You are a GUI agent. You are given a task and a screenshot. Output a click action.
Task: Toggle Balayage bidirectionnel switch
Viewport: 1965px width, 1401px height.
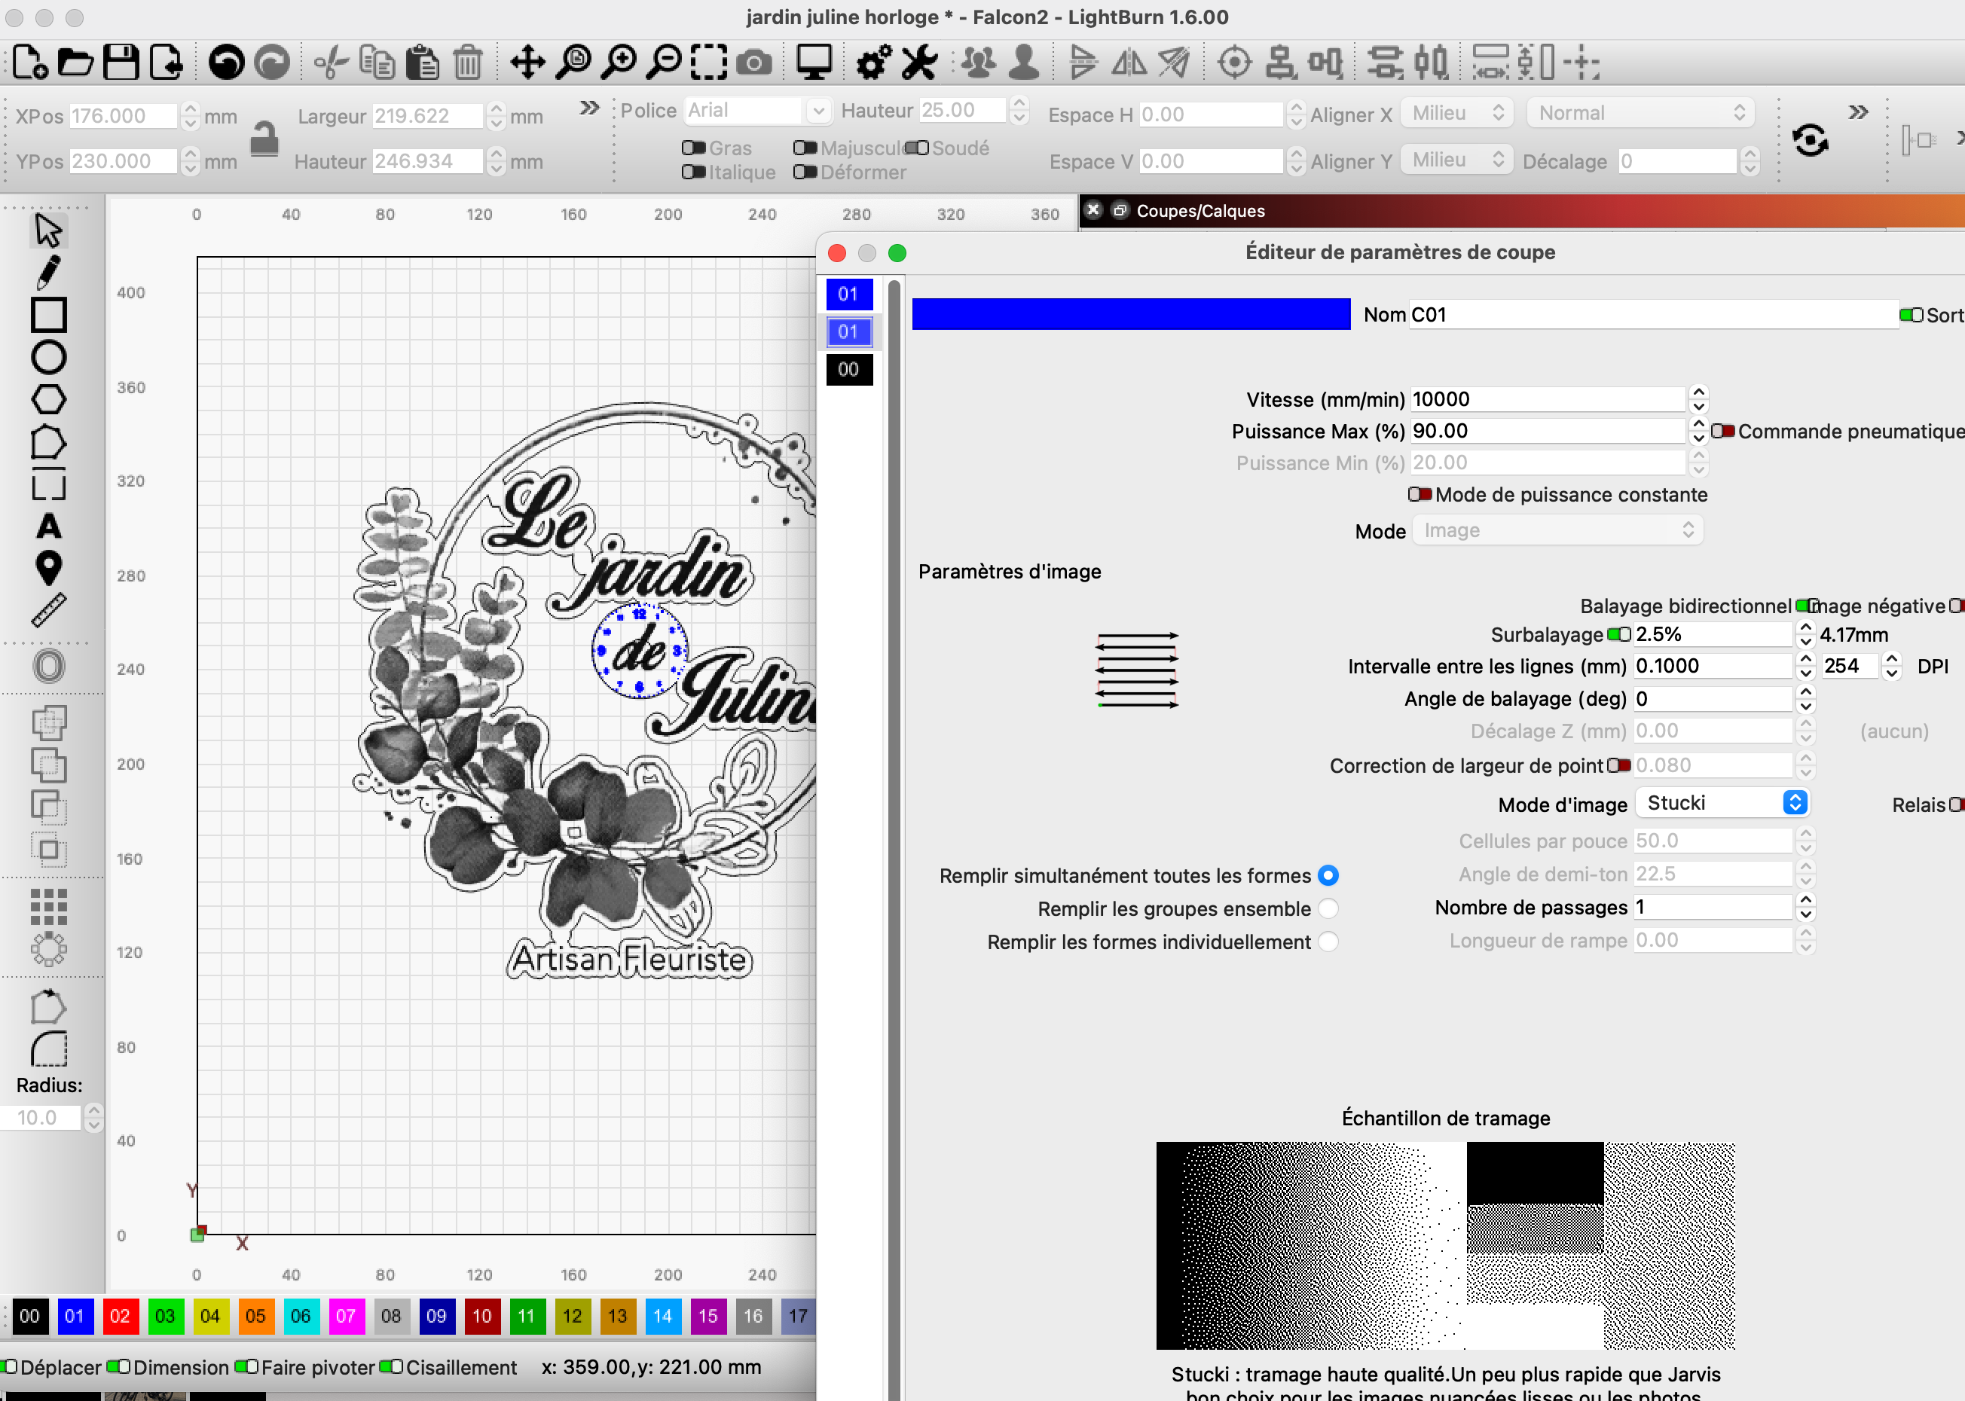click(1805, 606)
